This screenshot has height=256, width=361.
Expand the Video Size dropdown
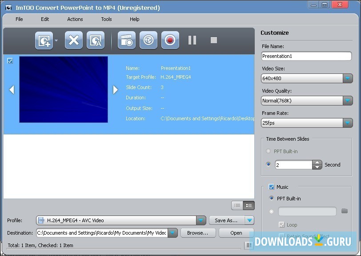click(348, 78)
